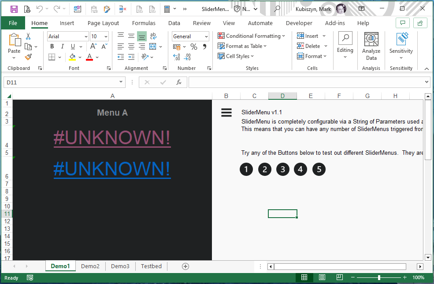Open the General number format dropdown
The image size is (434, 284).
click(x=205, y=36)
